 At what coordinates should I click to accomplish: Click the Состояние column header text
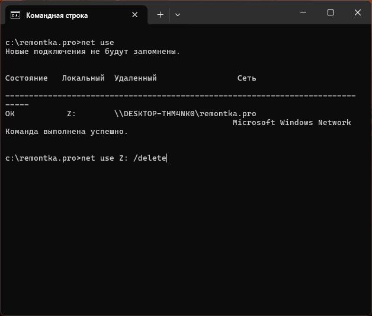(26, 78)
